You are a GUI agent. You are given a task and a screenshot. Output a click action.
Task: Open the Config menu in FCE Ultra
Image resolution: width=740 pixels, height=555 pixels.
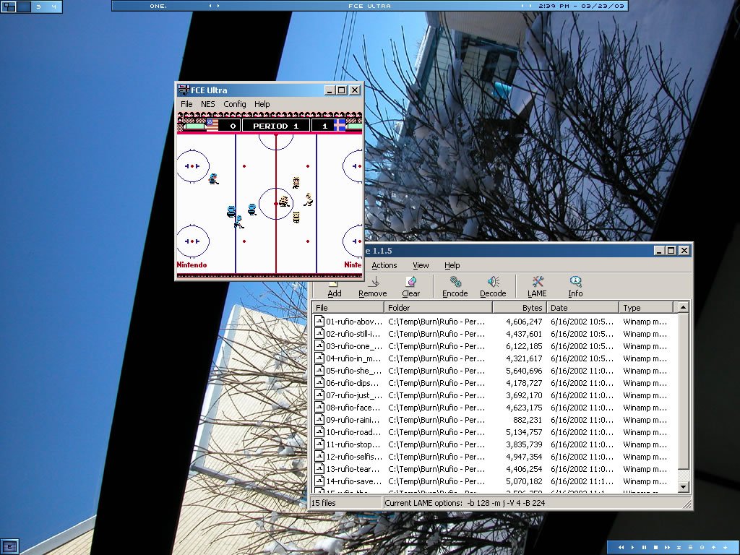(235, 104)
